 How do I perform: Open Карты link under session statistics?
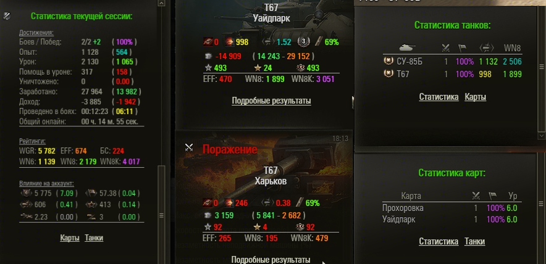[x=70, y=238]
